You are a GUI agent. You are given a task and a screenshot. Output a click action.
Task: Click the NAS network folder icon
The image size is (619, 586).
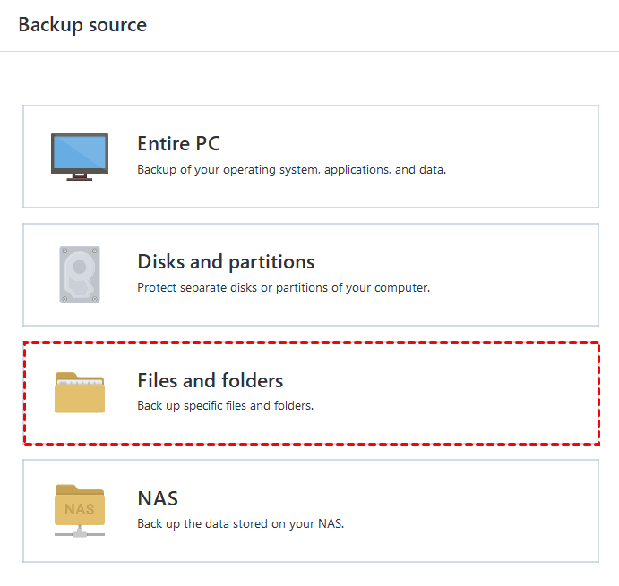[80, 509]
